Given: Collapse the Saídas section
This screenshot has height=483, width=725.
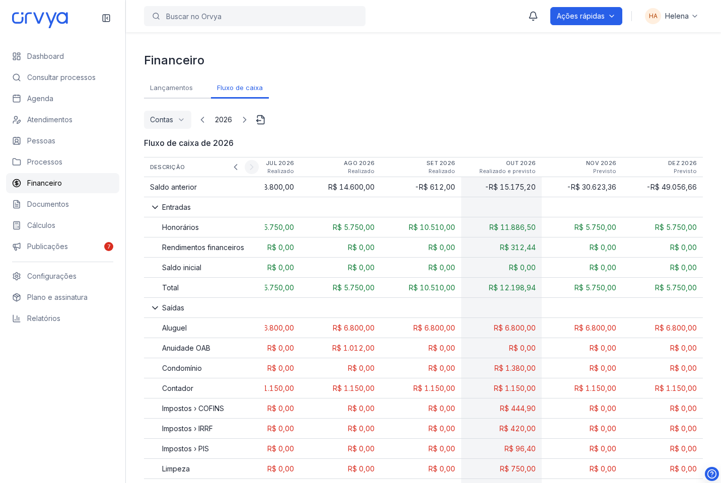Looking at the screenshot, I should click(155, 308).
